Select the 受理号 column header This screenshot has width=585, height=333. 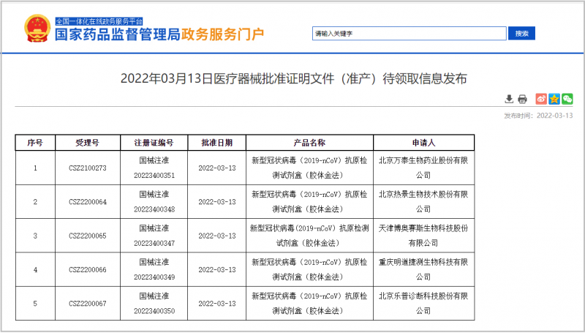point(87,143)
